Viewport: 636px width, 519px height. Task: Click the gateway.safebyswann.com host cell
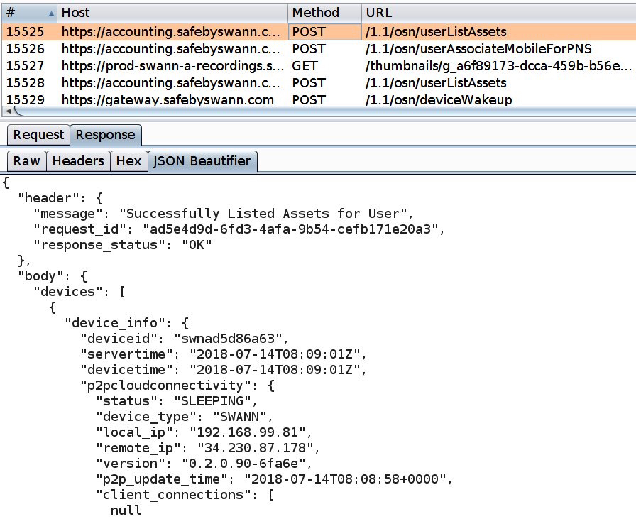click(x=168, y=100)
